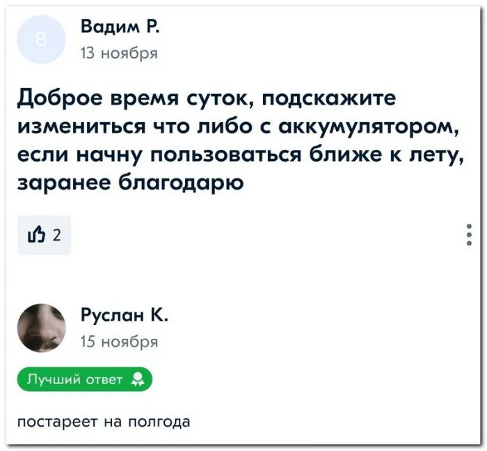The width and height of the screenshot is (487, 451).
Task: Click the like counter showing 2
Action: (x=56, y=236)
